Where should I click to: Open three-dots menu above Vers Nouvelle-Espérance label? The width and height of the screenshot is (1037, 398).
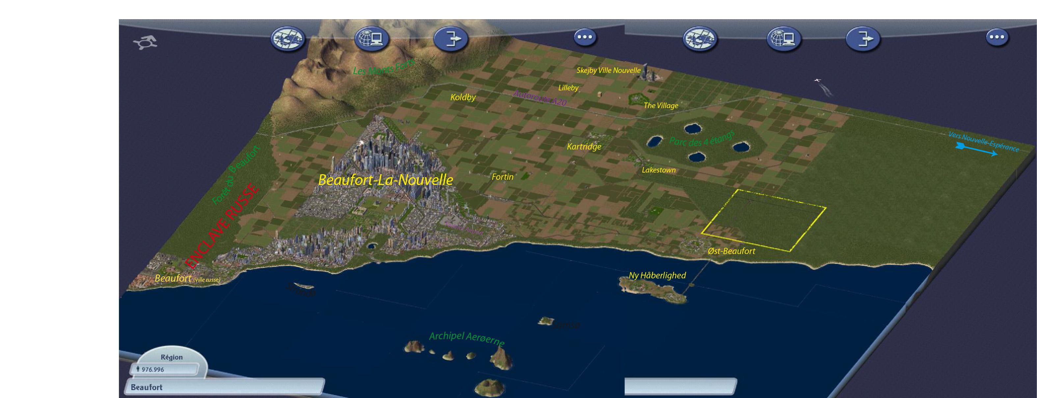[997, 37]
